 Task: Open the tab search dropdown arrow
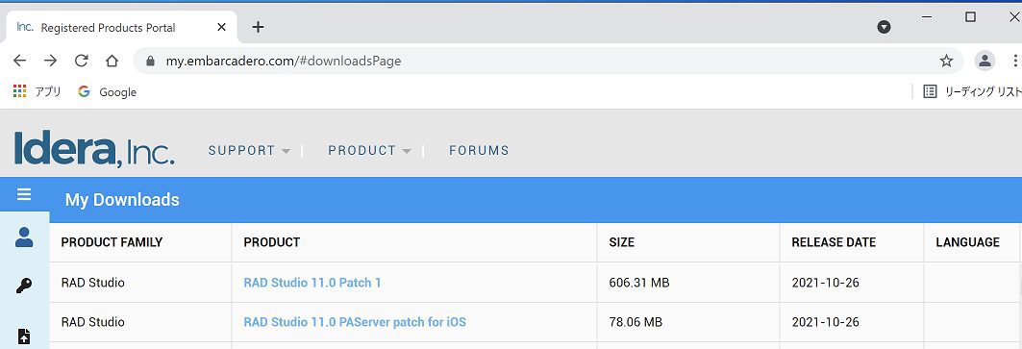click(884, 27)
